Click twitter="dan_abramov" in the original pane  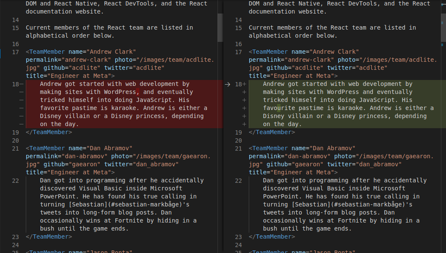141,164
